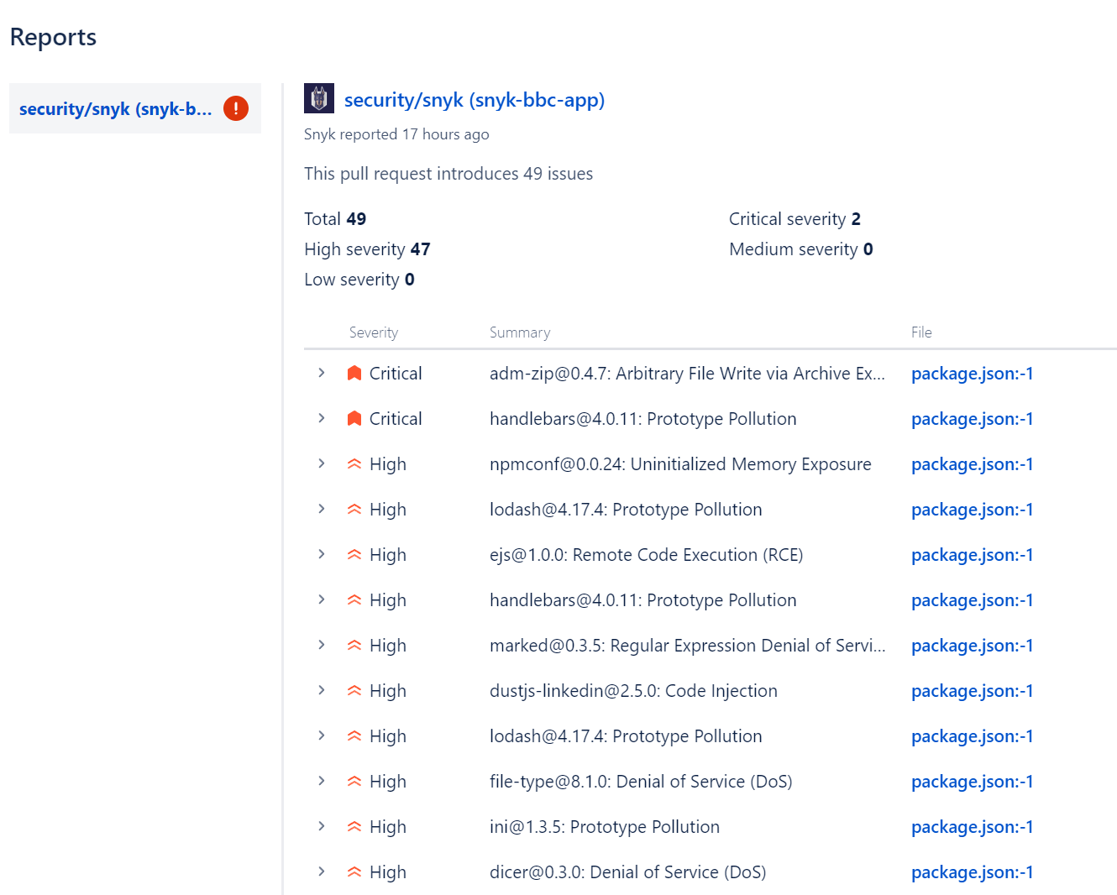Click the File column header

click(x=921, y=332)
